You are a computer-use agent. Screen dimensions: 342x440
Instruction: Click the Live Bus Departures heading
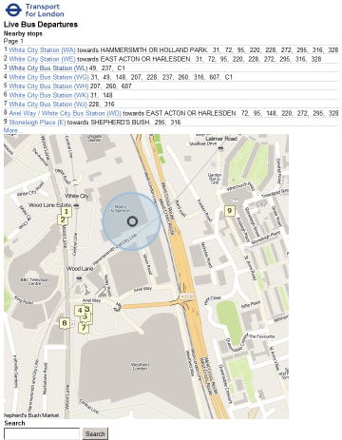click(41, 25)
